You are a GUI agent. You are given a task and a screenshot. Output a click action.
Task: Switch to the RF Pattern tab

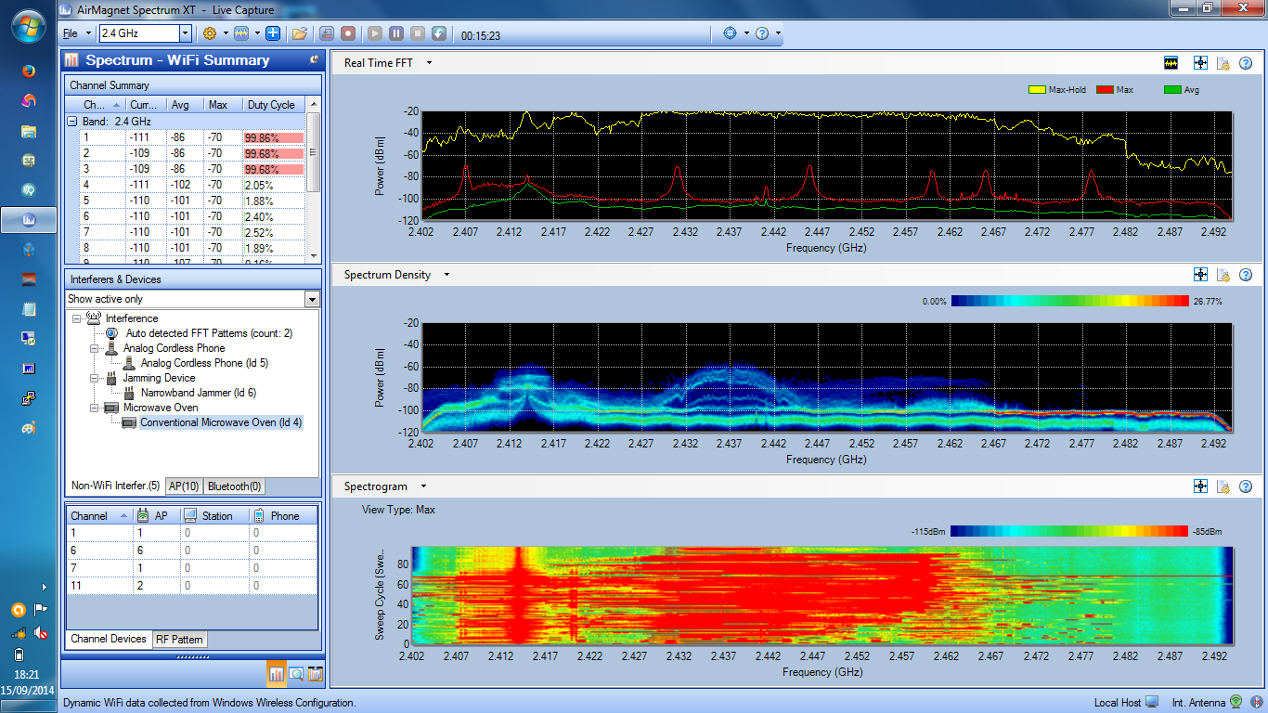[179, 639]
